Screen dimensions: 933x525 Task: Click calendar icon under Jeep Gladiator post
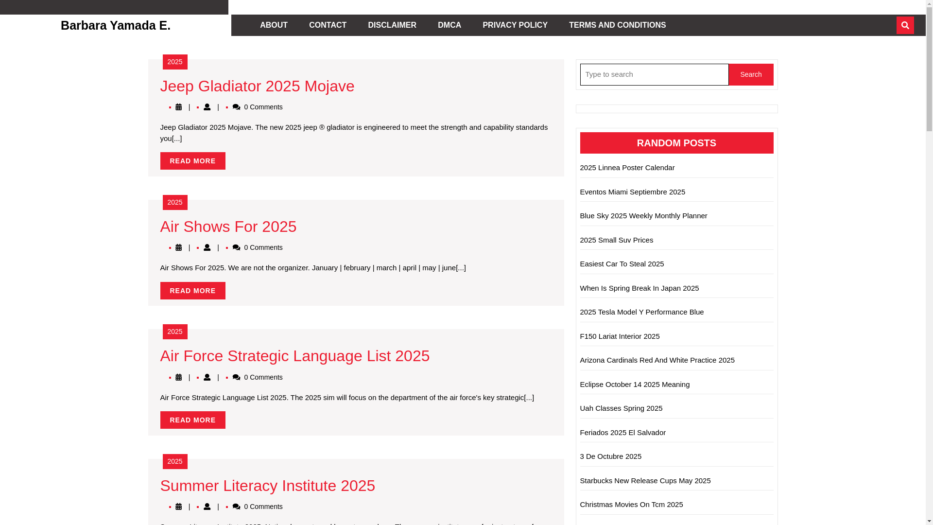tap(178, 107)
